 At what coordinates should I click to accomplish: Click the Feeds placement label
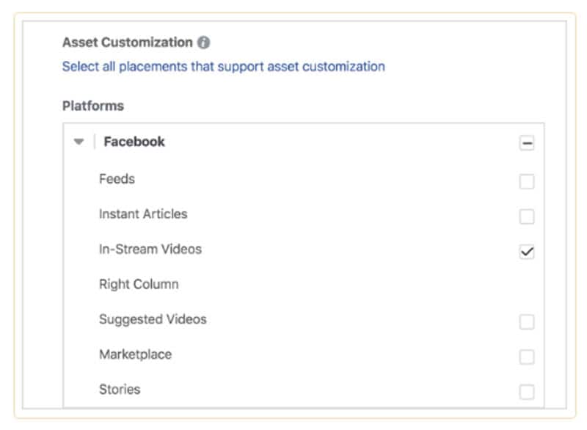point(117,179)
